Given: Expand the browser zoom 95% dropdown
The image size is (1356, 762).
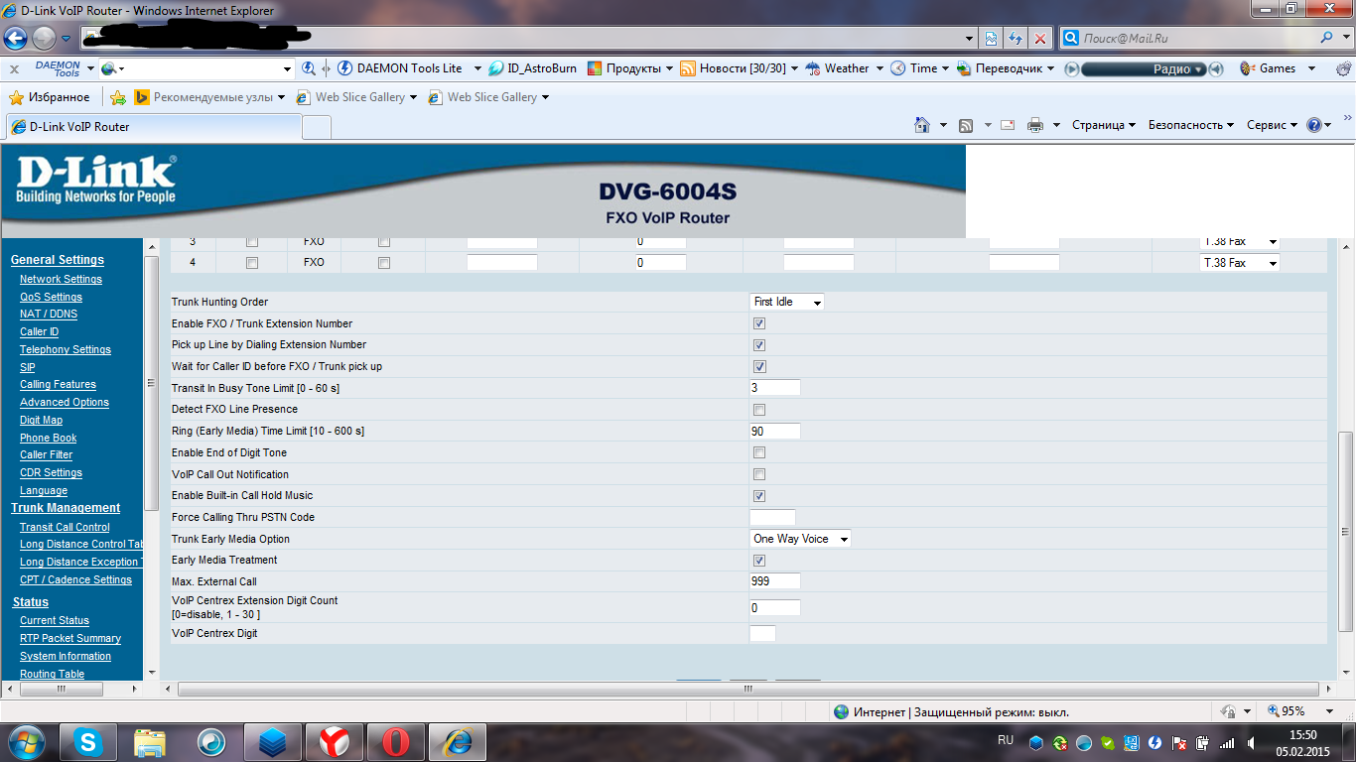Looking at the screenshot, I should 1329,711.
